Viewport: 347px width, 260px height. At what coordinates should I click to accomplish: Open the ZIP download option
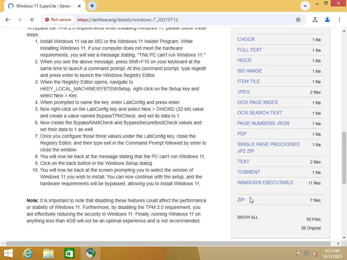(241, 200)
